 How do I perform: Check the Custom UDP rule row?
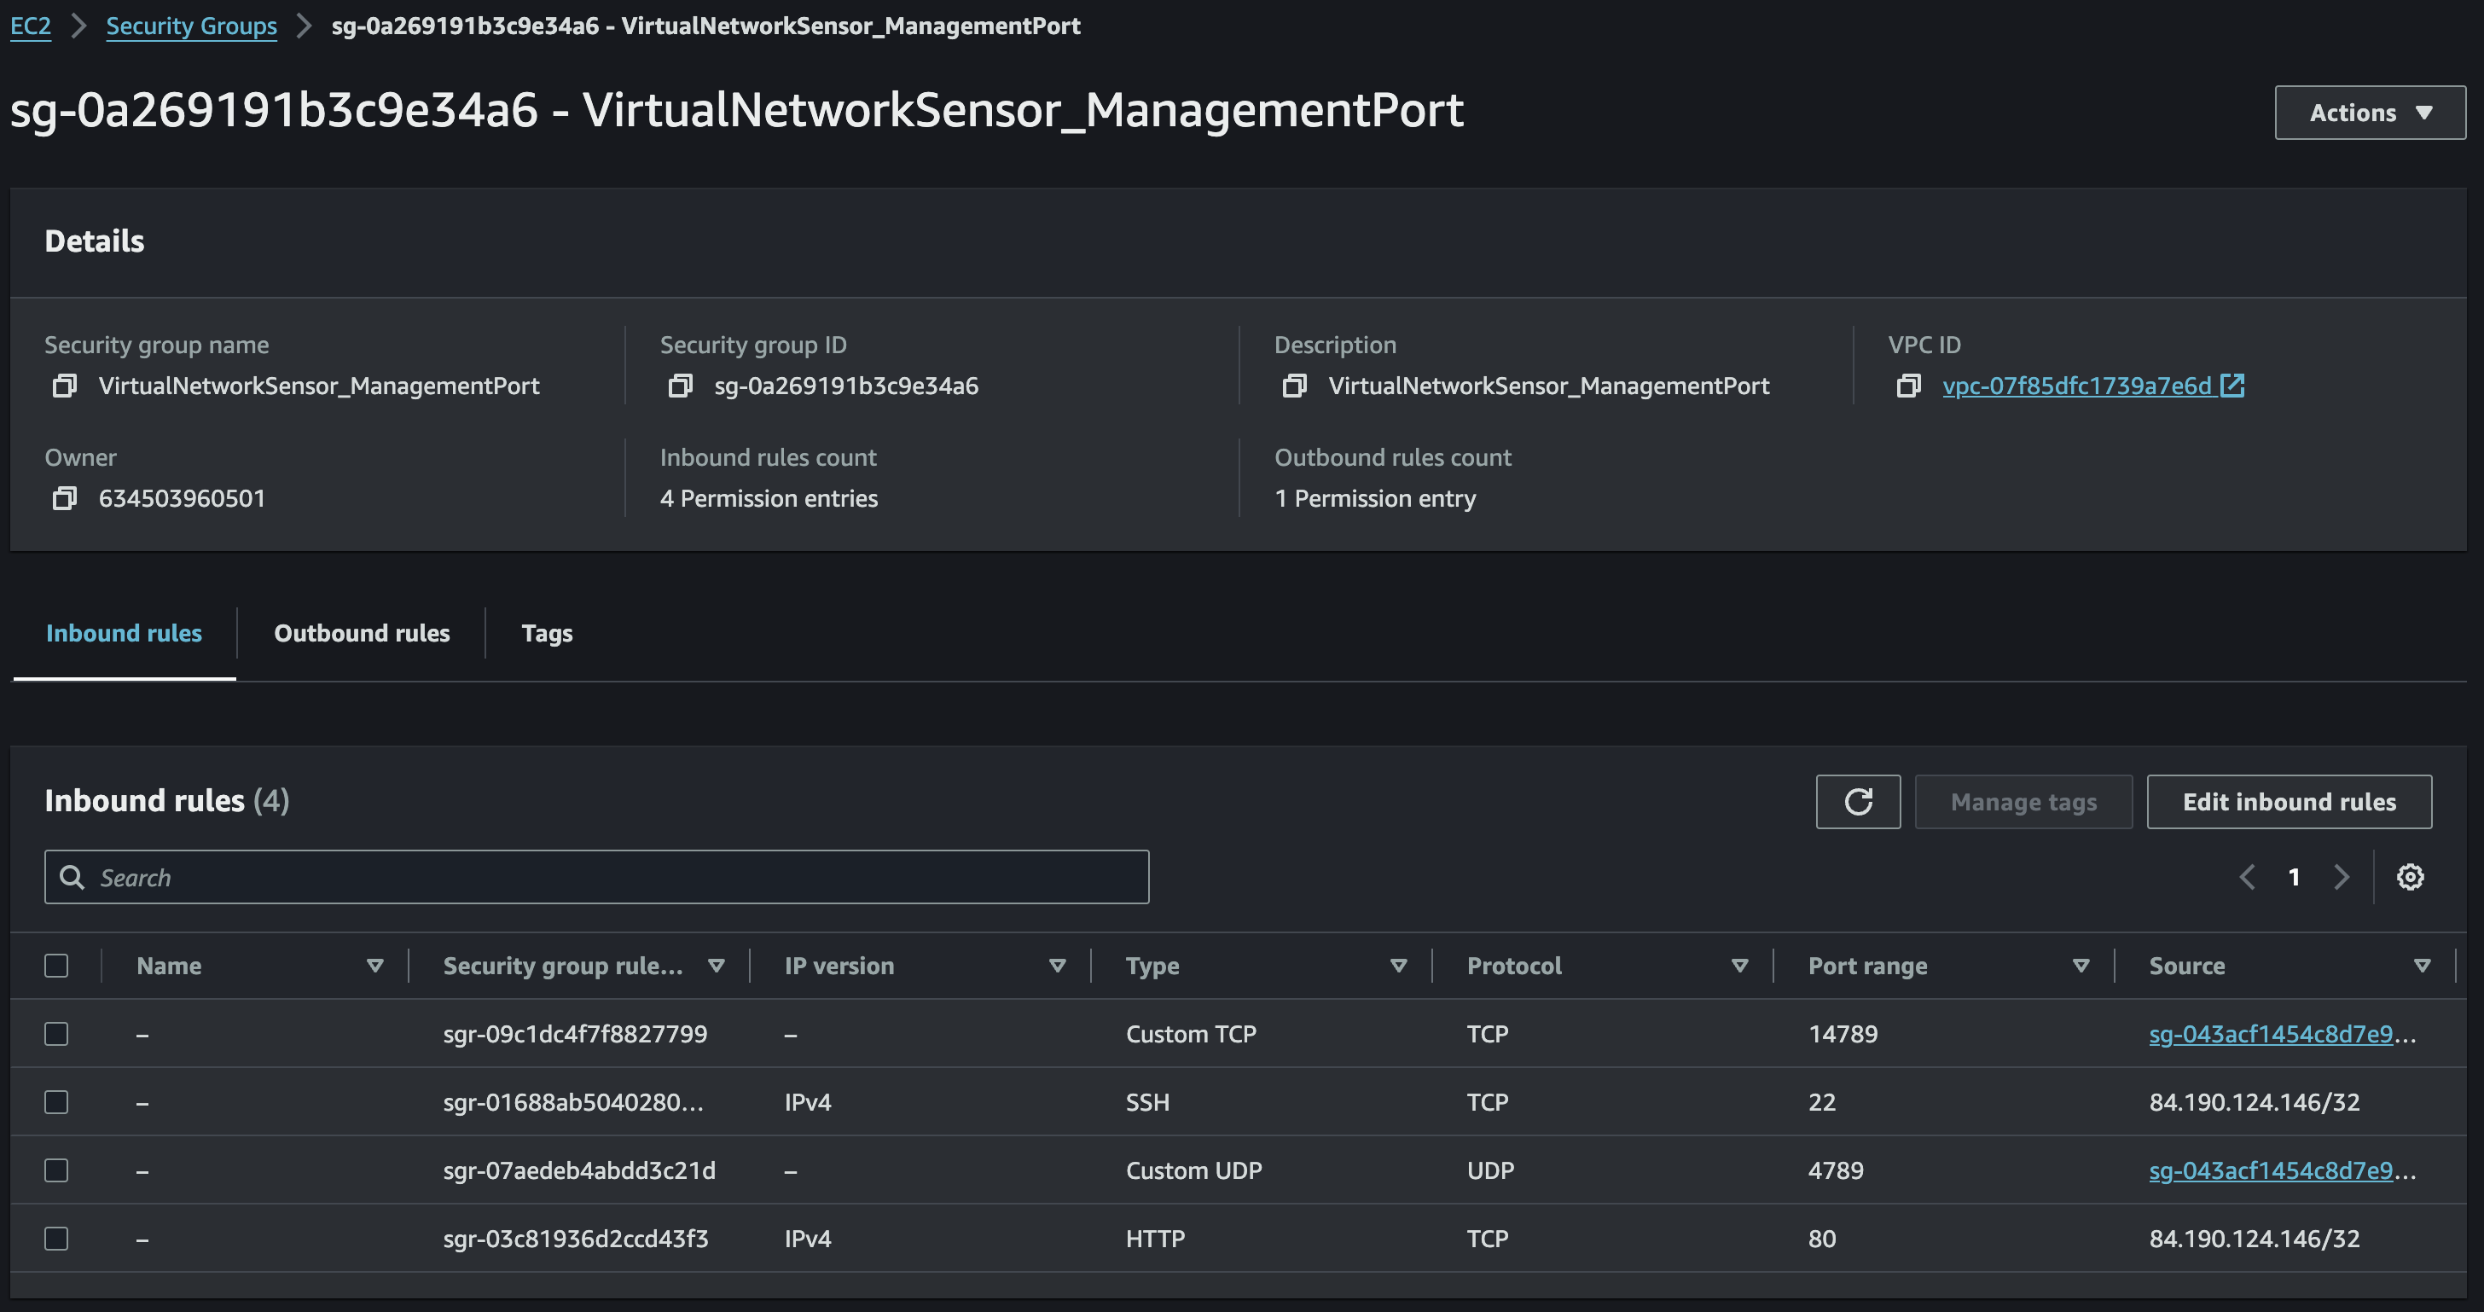pos(57,1170)
